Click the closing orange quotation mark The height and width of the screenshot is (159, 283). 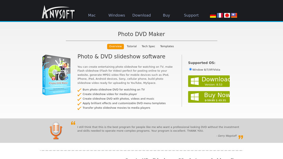tap(241, 137)
